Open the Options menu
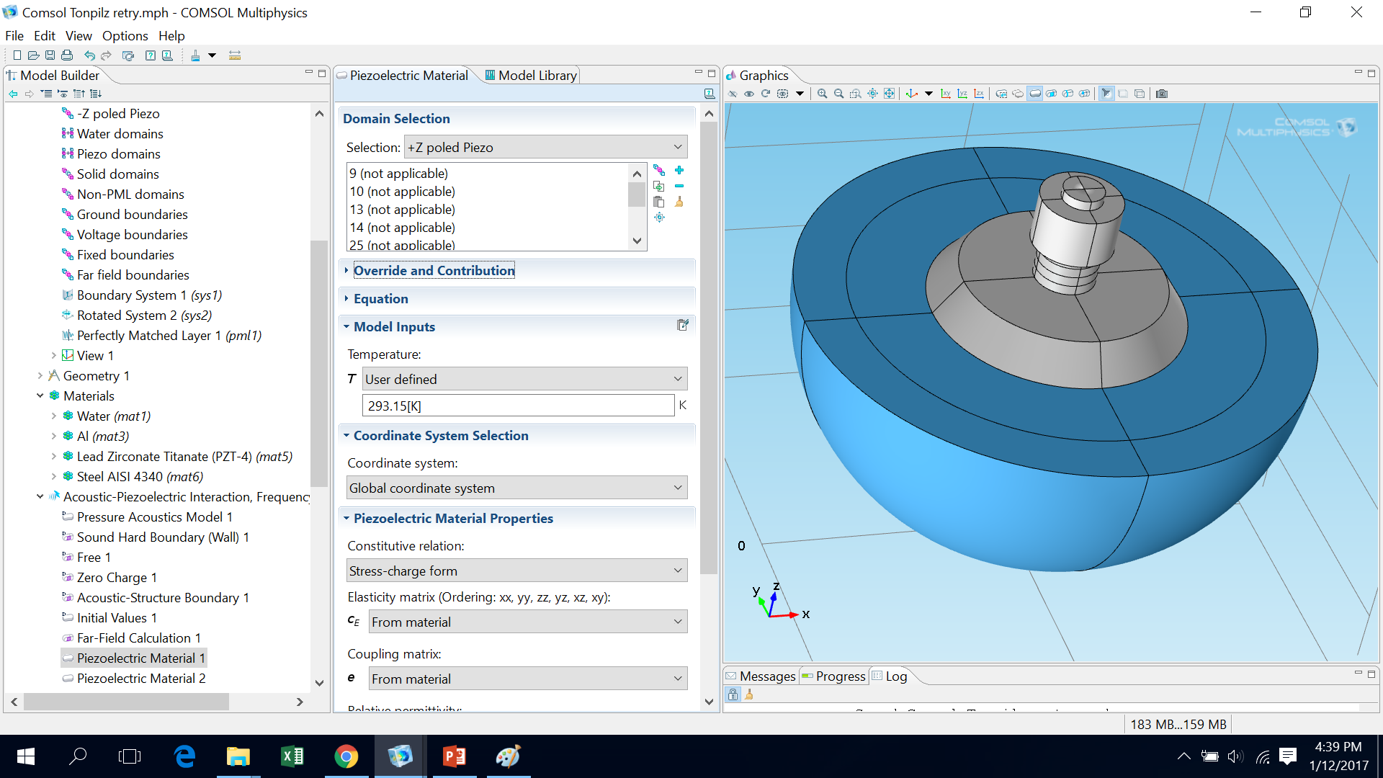This screenshot has width=1383, height=778. click(x=125, y=35)
